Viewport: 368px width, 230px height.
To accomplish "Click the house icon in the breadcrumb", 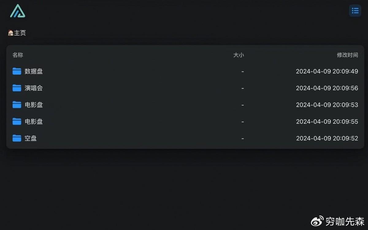I will [x=10, y=33].
